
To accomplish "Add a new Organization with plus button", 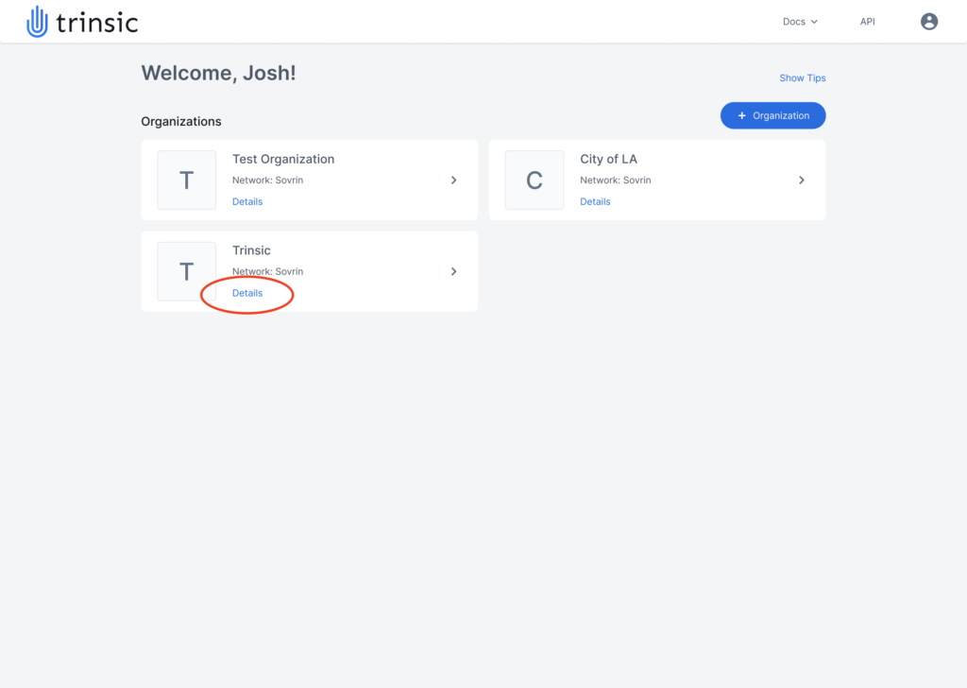I will click(x=772, y=115).
